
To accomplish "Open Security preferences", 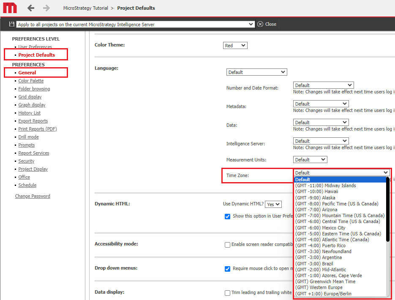I will coord(26,161).
